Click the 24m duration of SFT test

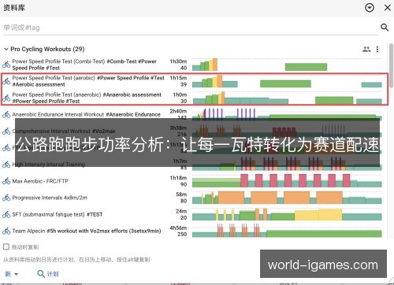pos(181,211)
